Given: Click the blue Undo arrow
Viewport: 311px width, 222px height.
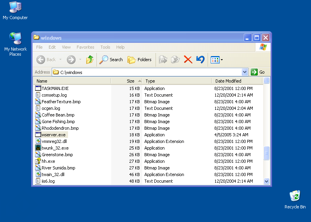Looking at the screenshot, I should pyautogui.click(x=200, y=60).
